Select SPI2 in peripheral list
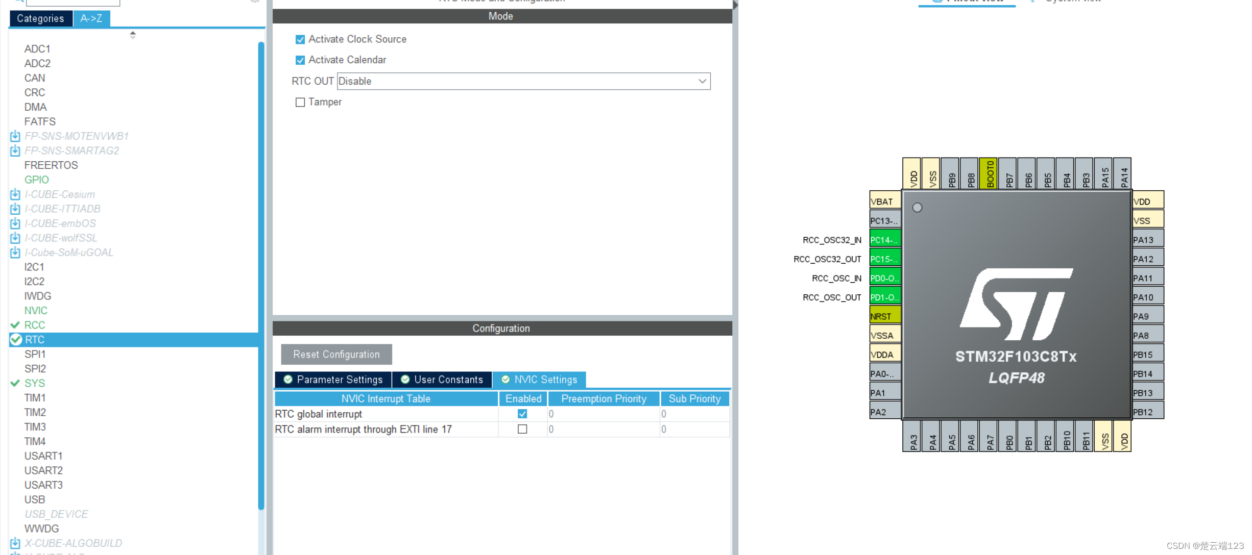The image size is (1252, 555). (x=35, y=369)
